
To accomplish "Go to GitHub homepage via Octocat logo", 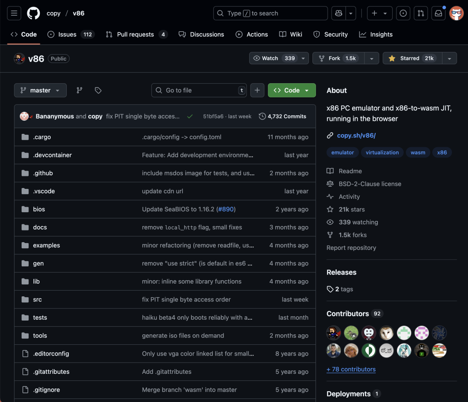I will coord(33,13).
